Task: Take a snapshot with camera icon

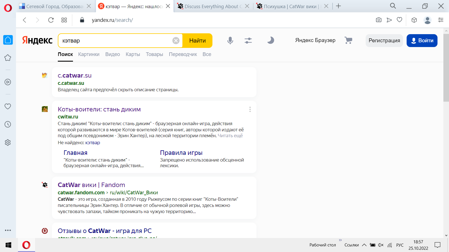Action: pos(379,20)
